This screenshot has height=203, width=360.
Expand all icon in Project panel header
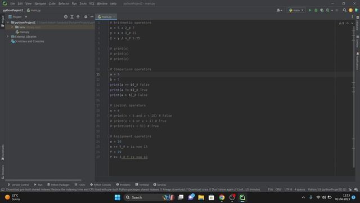pyautogui.click(x=72, y=17)
